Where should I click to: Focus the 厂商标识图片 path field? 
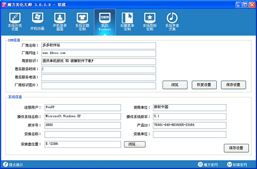[98, 86]
